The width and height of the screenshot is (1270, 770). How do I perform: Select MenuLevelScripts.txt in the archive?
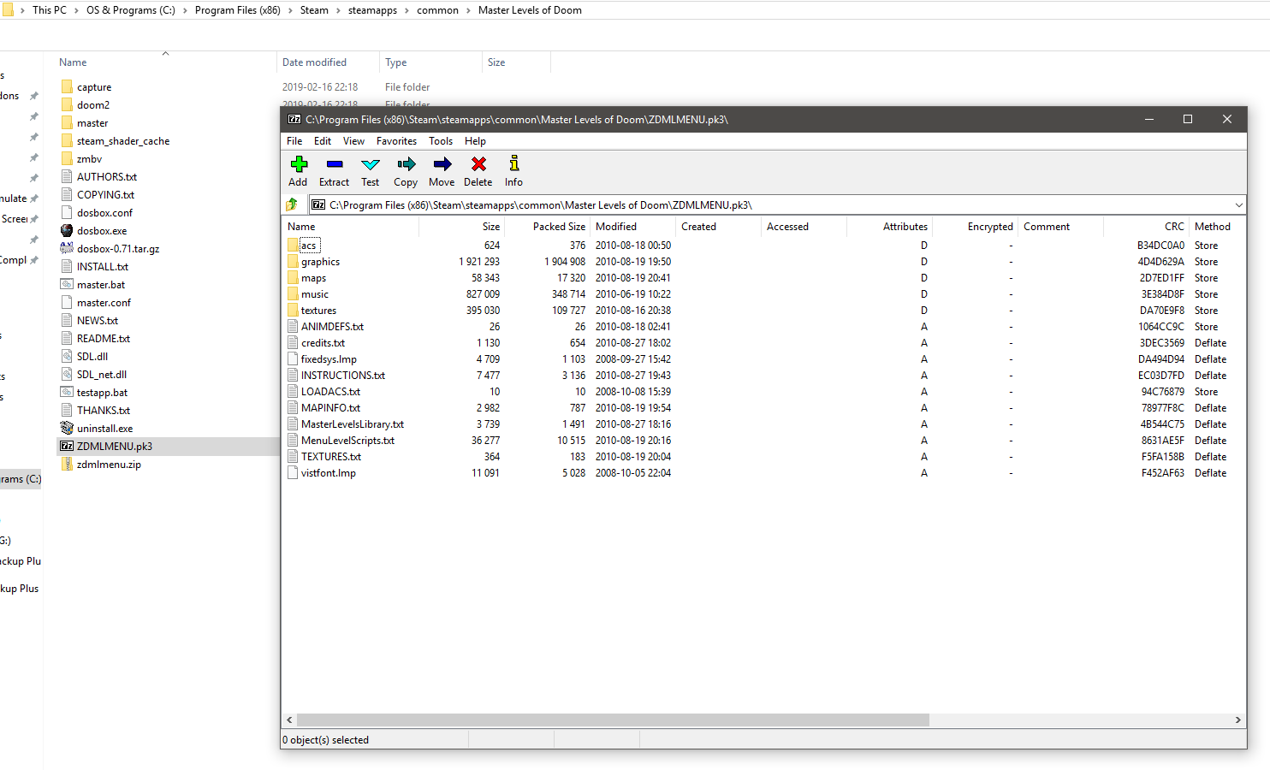pos(347,441)
